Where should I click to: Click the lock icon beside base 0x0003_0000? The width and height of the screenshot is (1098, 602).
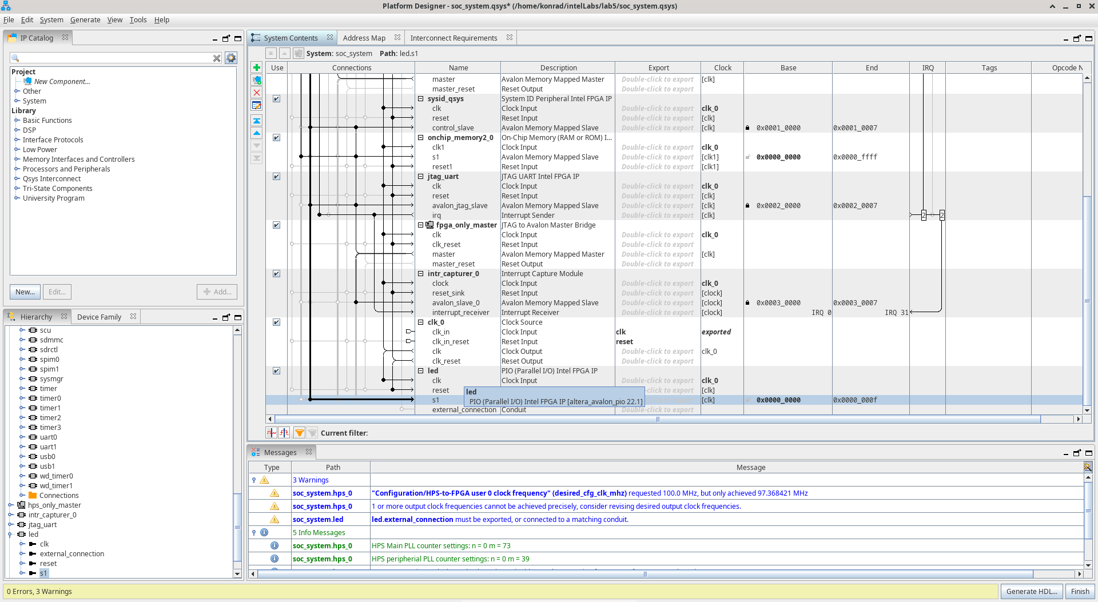pyautogui.click(x=747, y=303)
